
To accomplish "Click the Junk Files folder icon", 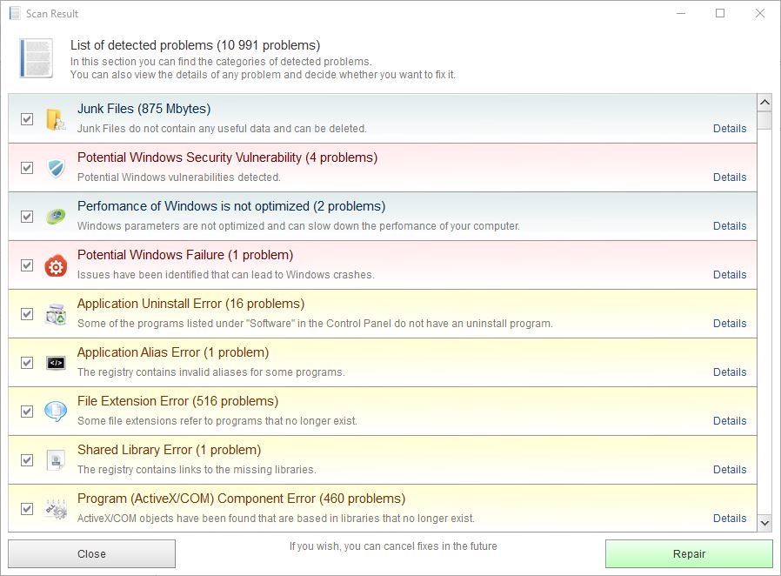I will pyautogui.click(x=56, y=119).
